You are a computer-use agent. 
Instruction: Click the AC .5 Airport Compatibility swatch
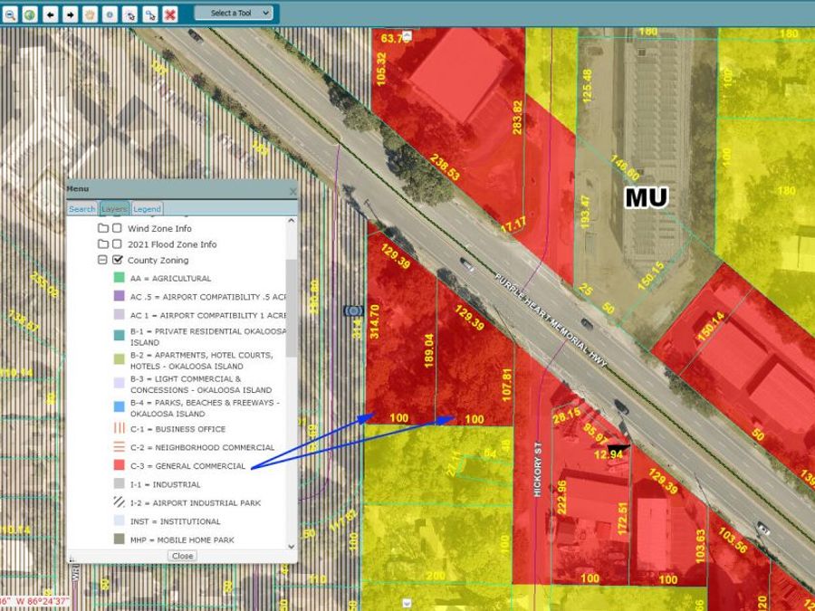(119, 296)
